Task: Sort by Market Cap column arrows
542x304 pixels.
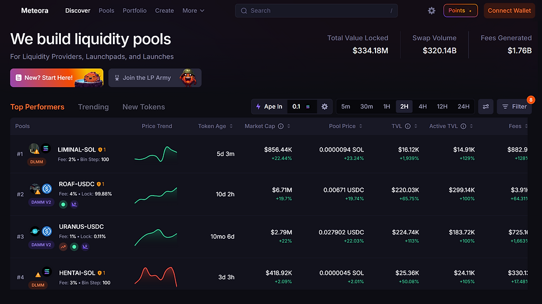Action: [x=289, y=127]
